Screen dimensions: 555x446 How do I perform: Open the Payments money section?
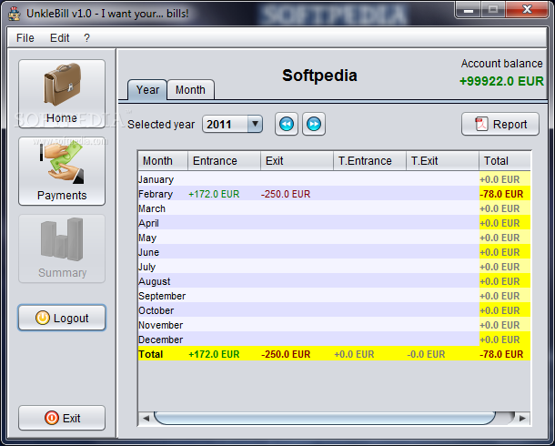coord(62,171)
